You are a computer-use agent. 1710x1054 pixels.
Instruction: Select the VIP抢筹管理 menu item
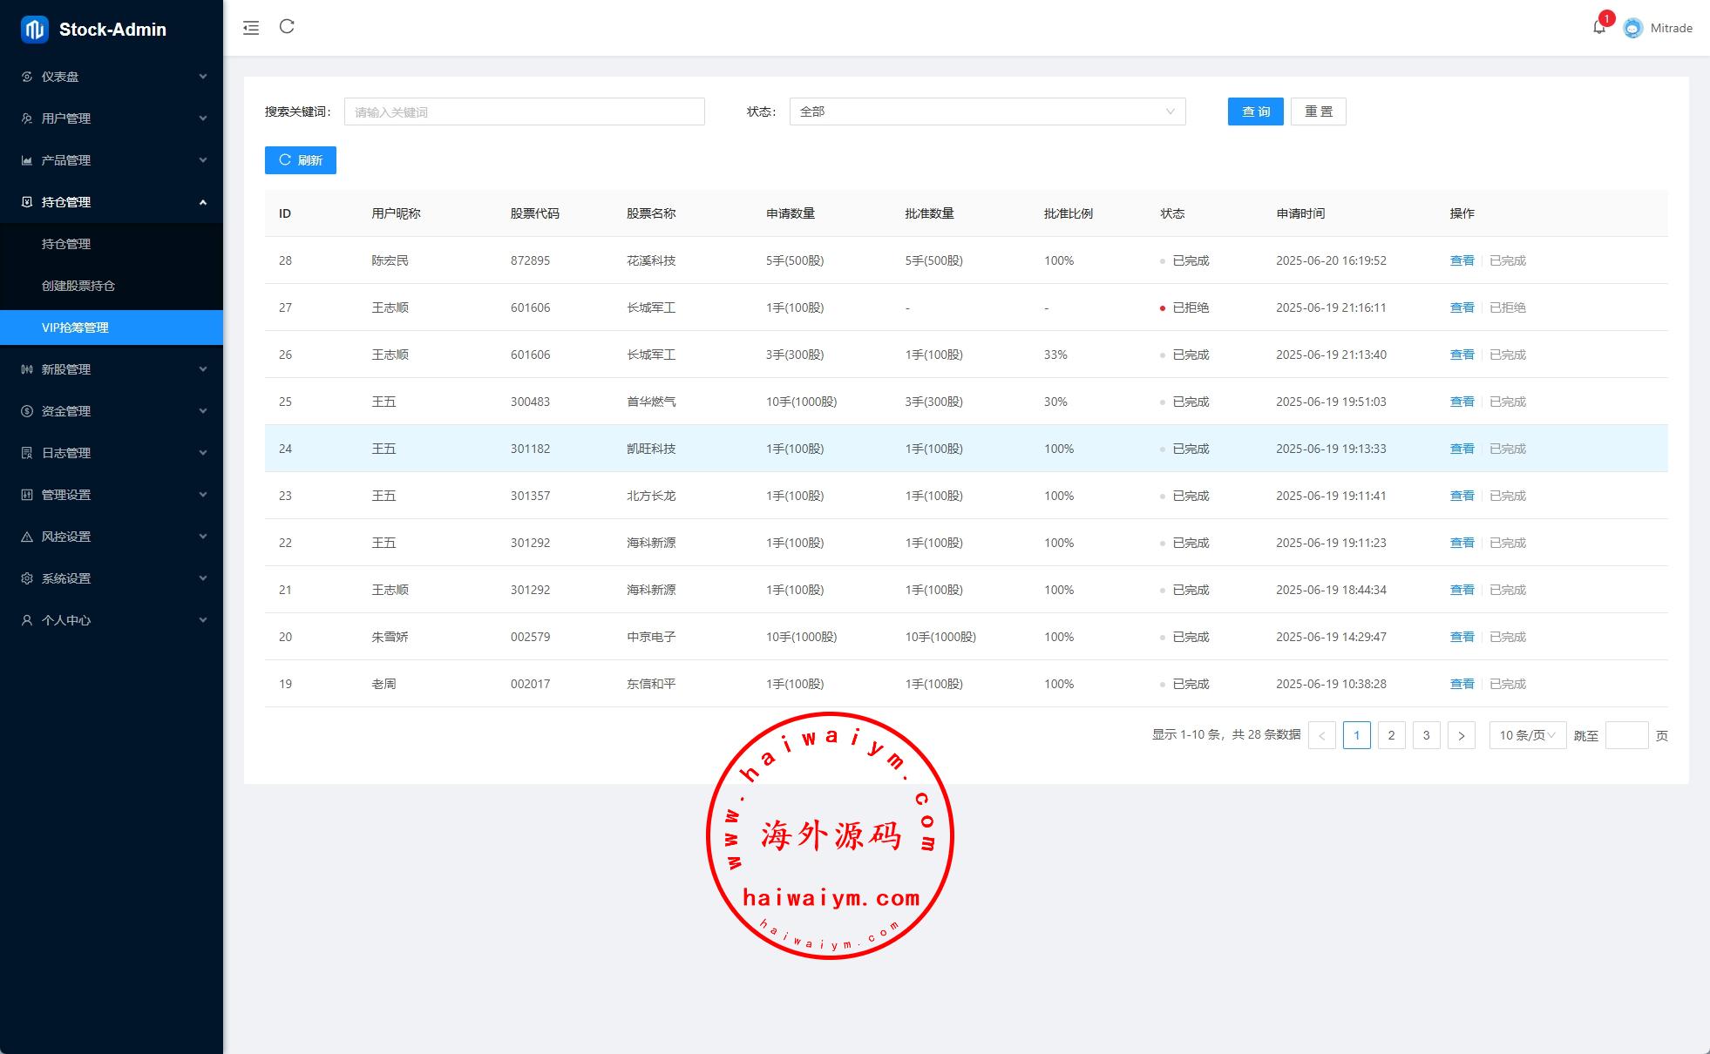pos(76,328)
